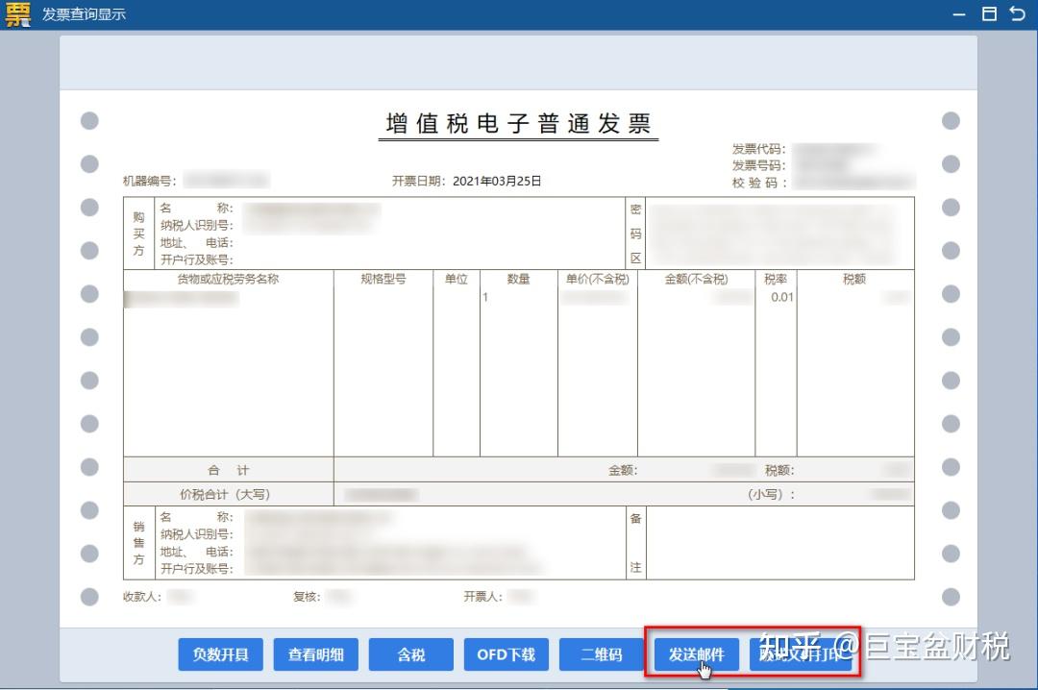Click the 发票号码 label

tap(758, 165)
